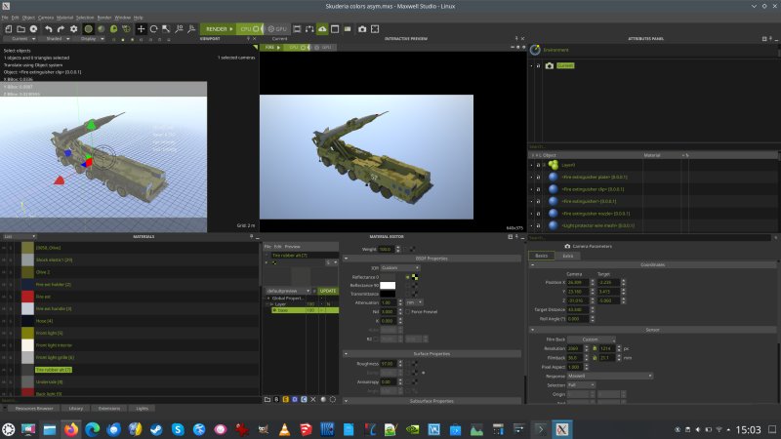Select the rotate tool icon
Image resolution: width=781 pixels, height=439 pixels.
point(155,29)
